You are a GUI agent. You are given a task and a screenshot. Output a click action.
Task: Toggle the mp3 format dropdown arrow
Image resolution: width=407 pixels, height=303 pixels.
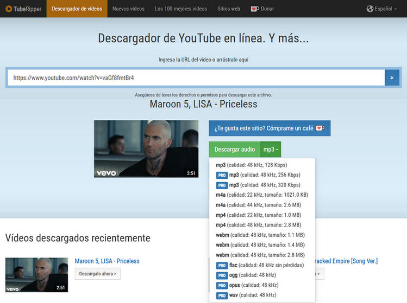(x=271, y=150)
